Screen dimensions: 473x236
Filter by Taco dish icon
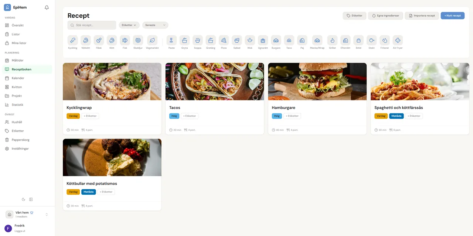pyautogui.click(x=289, y=40)
